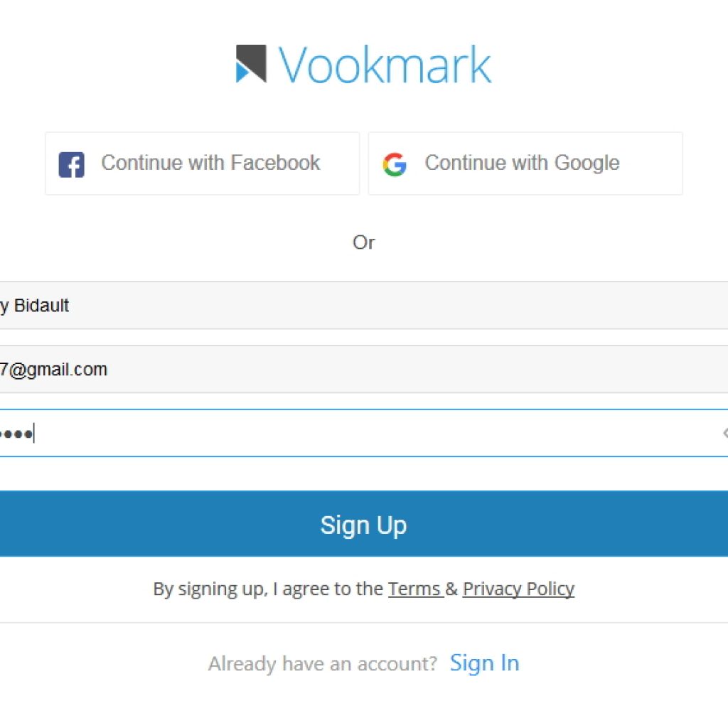This screenshot has width=728, height=728.
Task: Click the multicolor Google 'G' icon
Action: coord(395,164)
